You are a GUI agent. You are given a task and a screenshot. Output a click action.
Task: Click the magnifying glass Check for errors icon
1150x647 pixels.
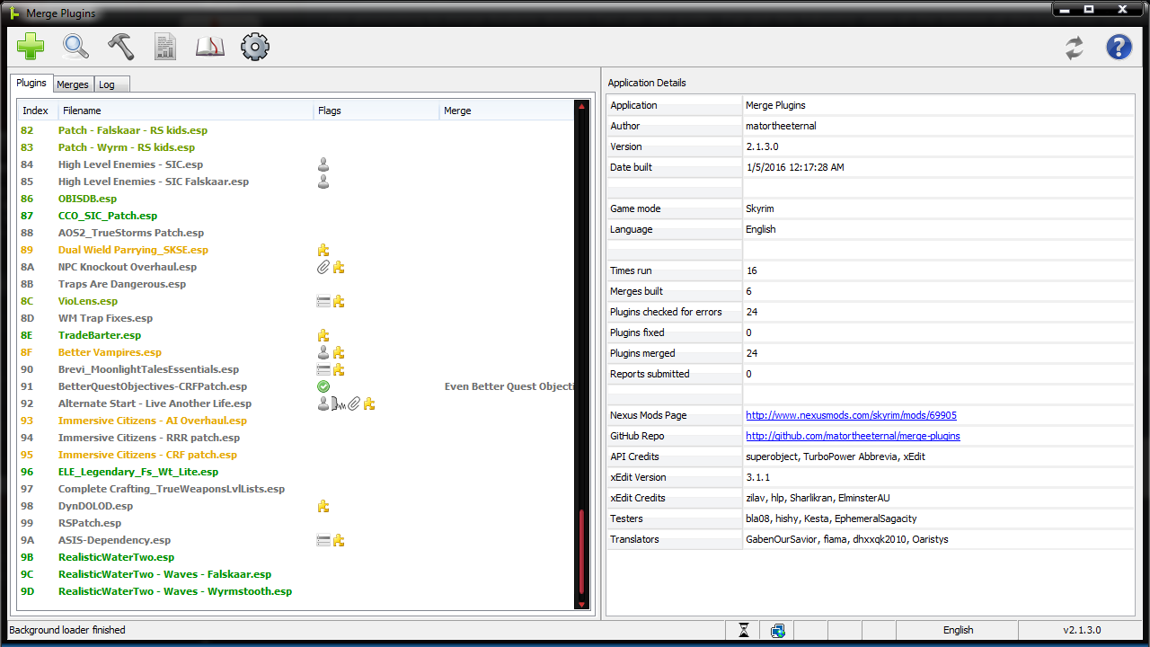(x=75, y=47)
